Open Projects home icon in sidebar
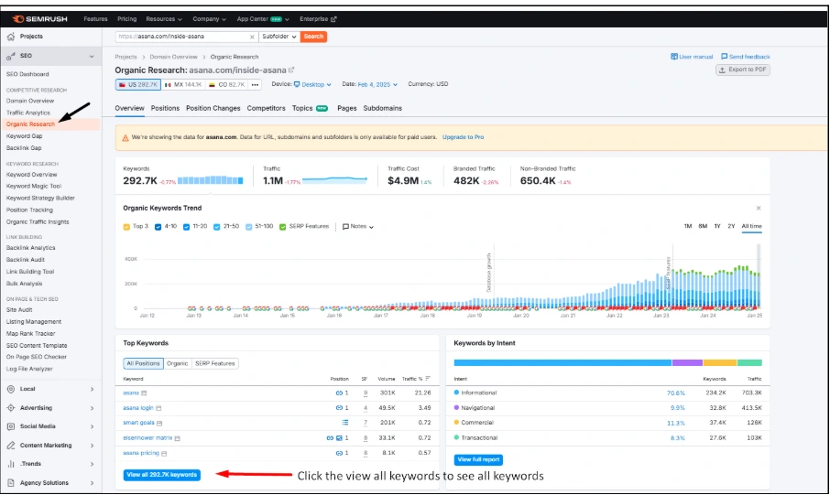Viewport: 830px width, 495px height. [11, 37]
